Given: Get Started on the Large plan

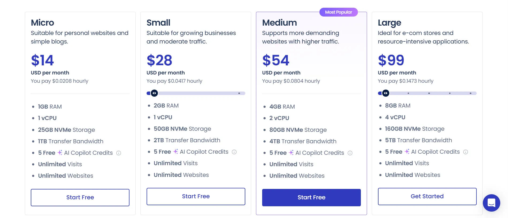Looking at the screenshot, I should pos(427,196).
